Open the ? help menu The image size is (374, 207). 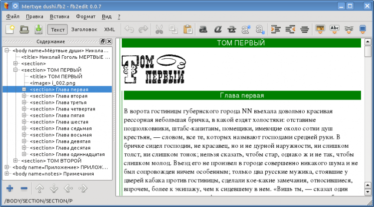[x=119, y=16]
